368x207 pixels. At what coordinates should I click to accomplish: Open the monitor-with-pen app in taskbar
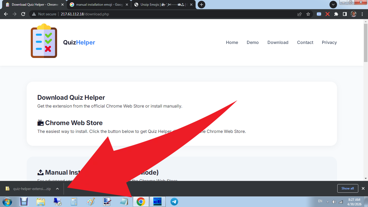coord(107,202)
